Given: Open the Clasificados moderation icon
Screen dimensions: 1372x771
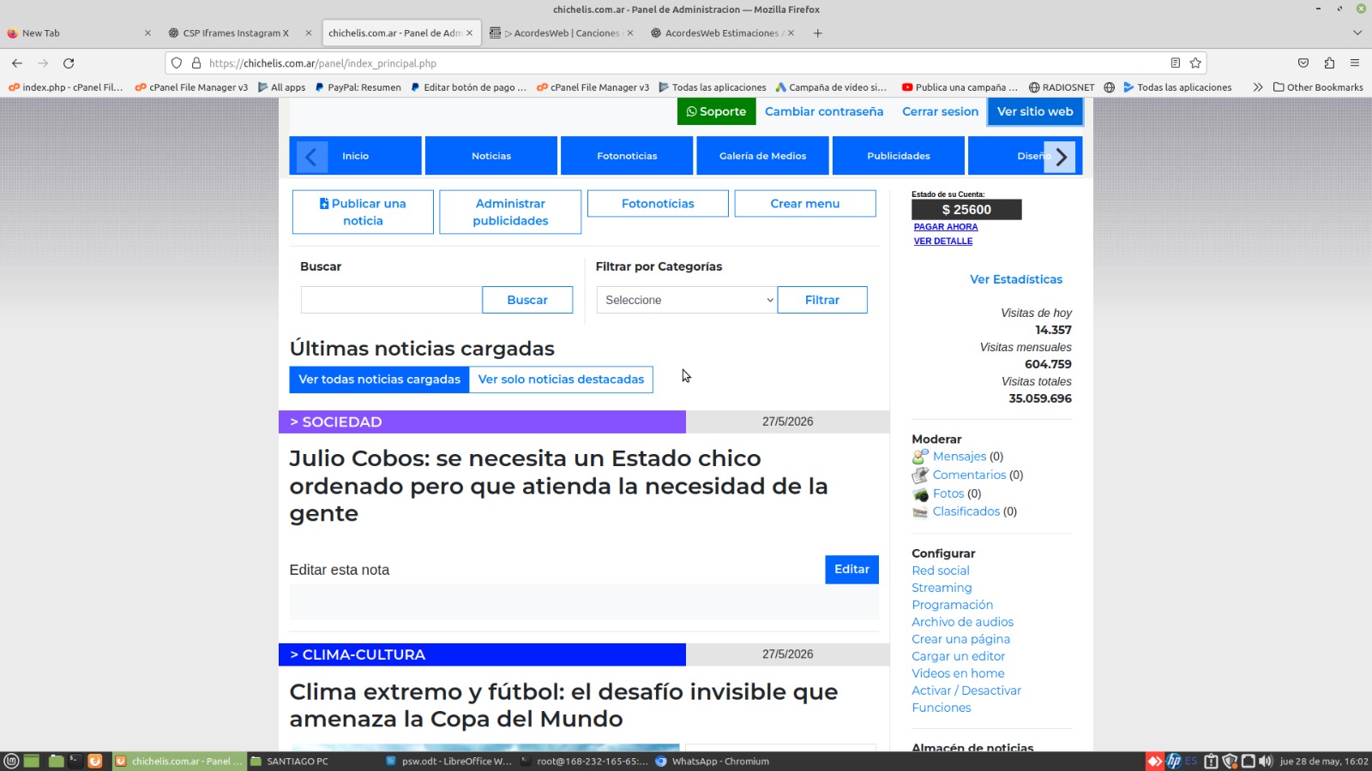Looking at the screenshot, I should 920,512.
